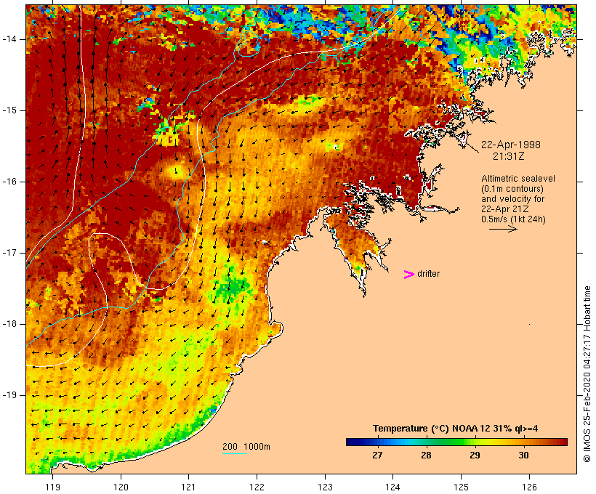Click the latitude axis label '-18'

pos(9,324)
